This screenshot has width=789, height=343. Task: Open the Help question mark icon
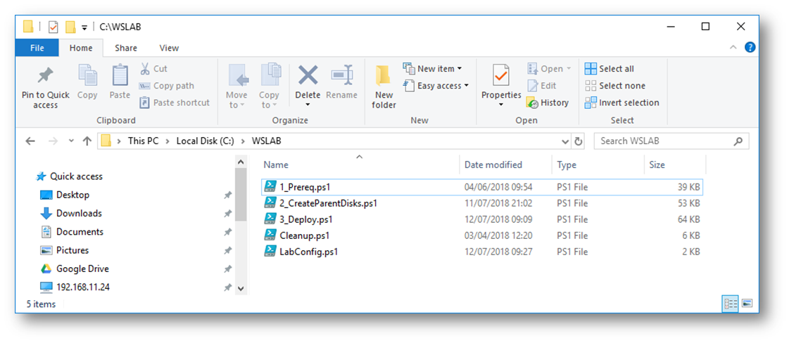750,48
